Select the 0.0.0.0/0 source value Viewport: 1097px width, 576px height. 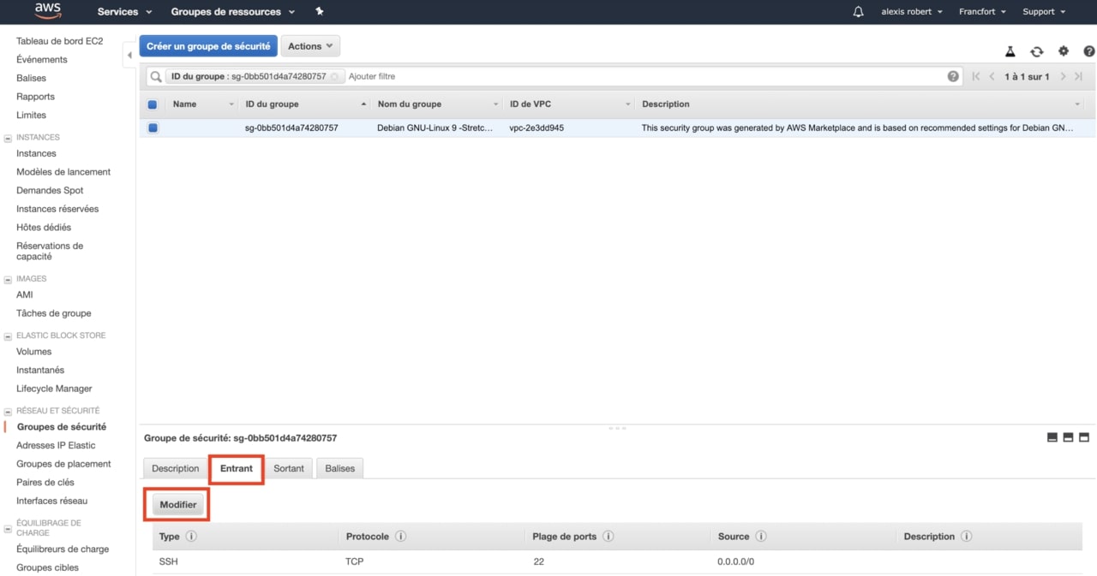[735, 561]
